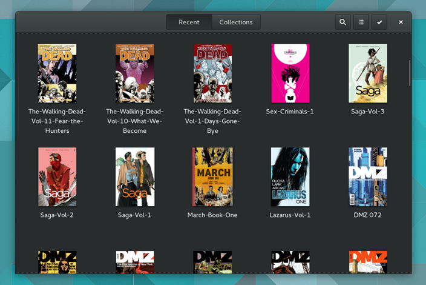Click the vertical scrollbar handle
The height and width of the screenshot is (285, 426).
[x=410, y=73]
